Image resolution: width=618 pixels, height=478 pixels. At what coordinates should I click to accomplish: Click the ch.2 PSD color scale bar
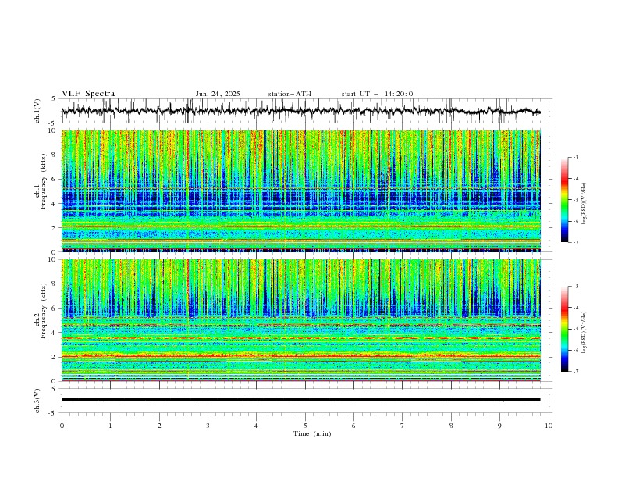(564, 329)
